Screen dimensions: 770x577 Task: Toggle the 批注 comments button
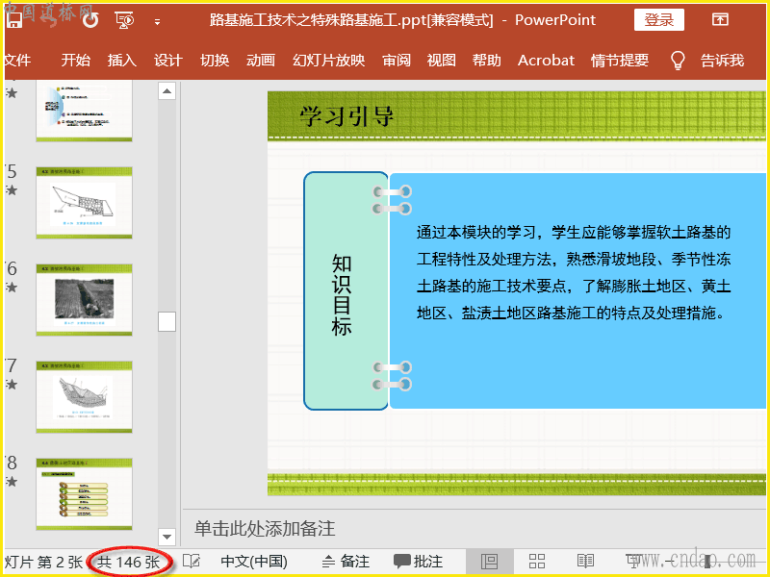point(419,562)
